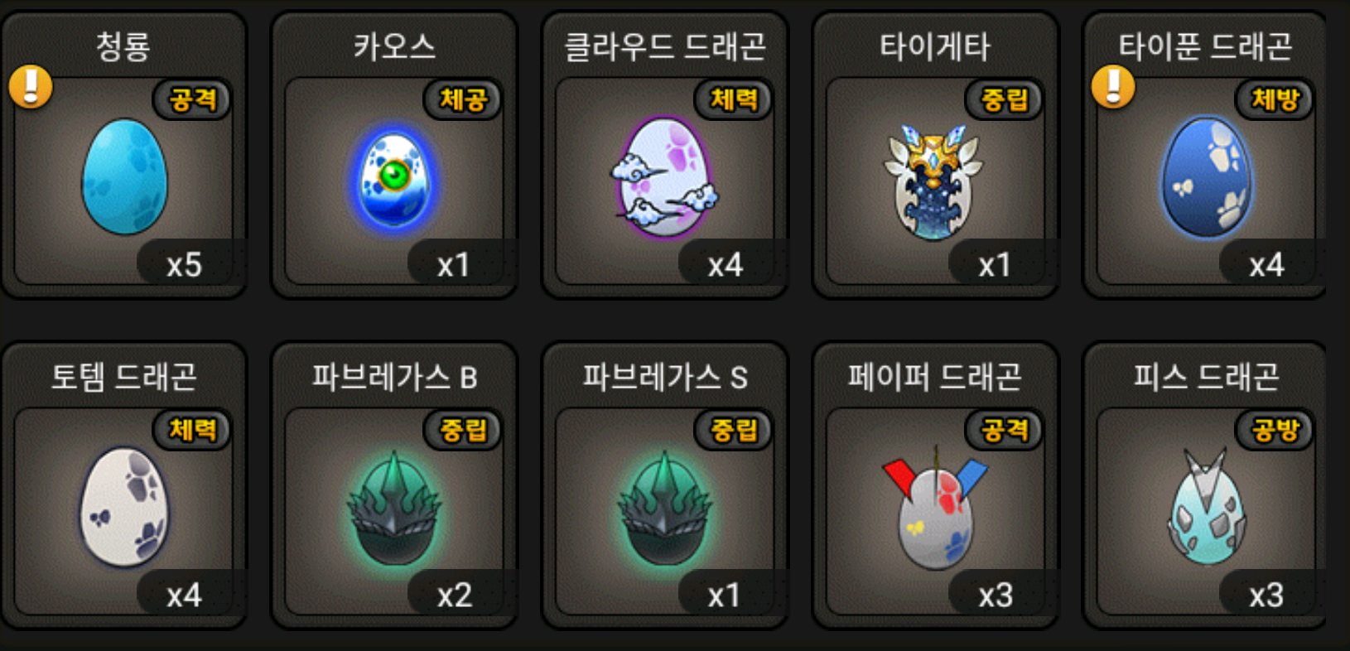This screenshot has width=1350, height=651.
Task: Click the 카오스 egg with green eye
Action: [x=395, y=181]
